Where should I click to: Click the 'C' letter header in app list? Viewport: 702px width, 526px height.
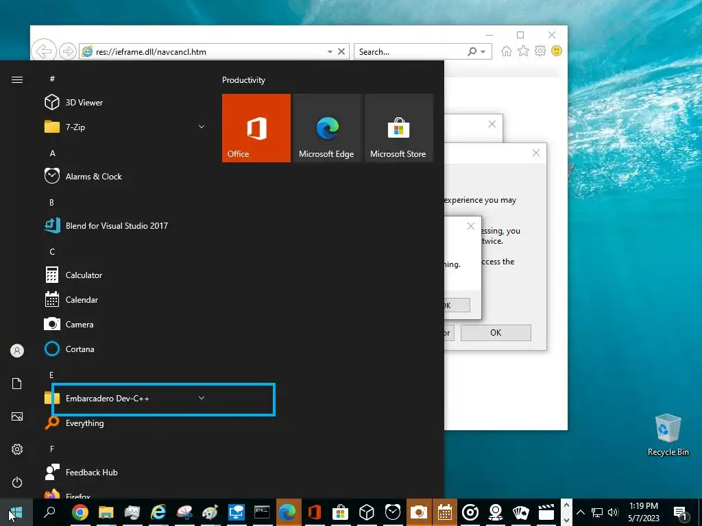click(x=52, y=252)
